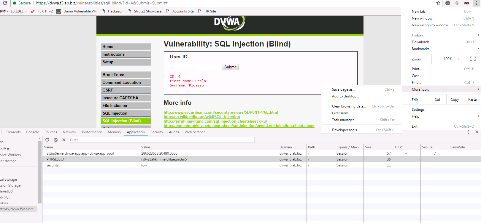Open the File Inclusion page

[126, 106]
